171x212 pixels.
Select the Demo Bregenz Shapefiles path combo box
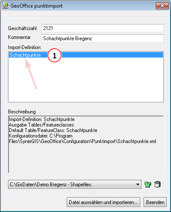pyautogui.click(x=75, y=184)
